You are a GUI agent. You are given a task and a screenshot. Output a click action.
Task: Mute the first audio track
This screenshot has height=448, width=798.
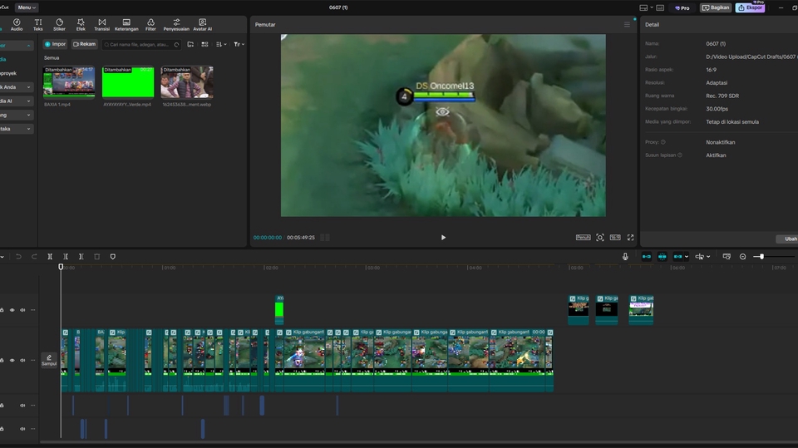[22, 406]
